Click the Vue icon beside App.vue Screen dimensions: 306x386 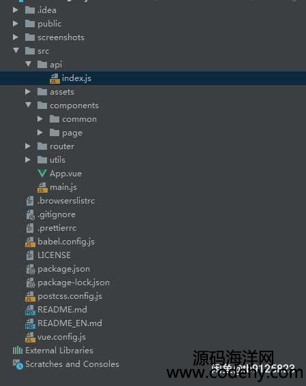pyautogui.click(x=42, y=174)
